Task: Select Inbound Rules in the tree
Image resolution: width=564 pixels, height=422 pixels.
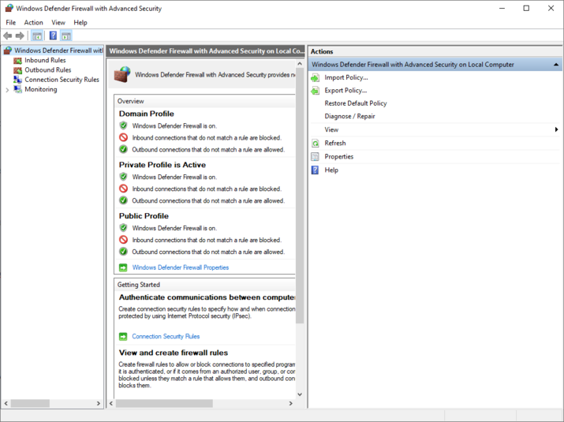Action: coord(45,61)
